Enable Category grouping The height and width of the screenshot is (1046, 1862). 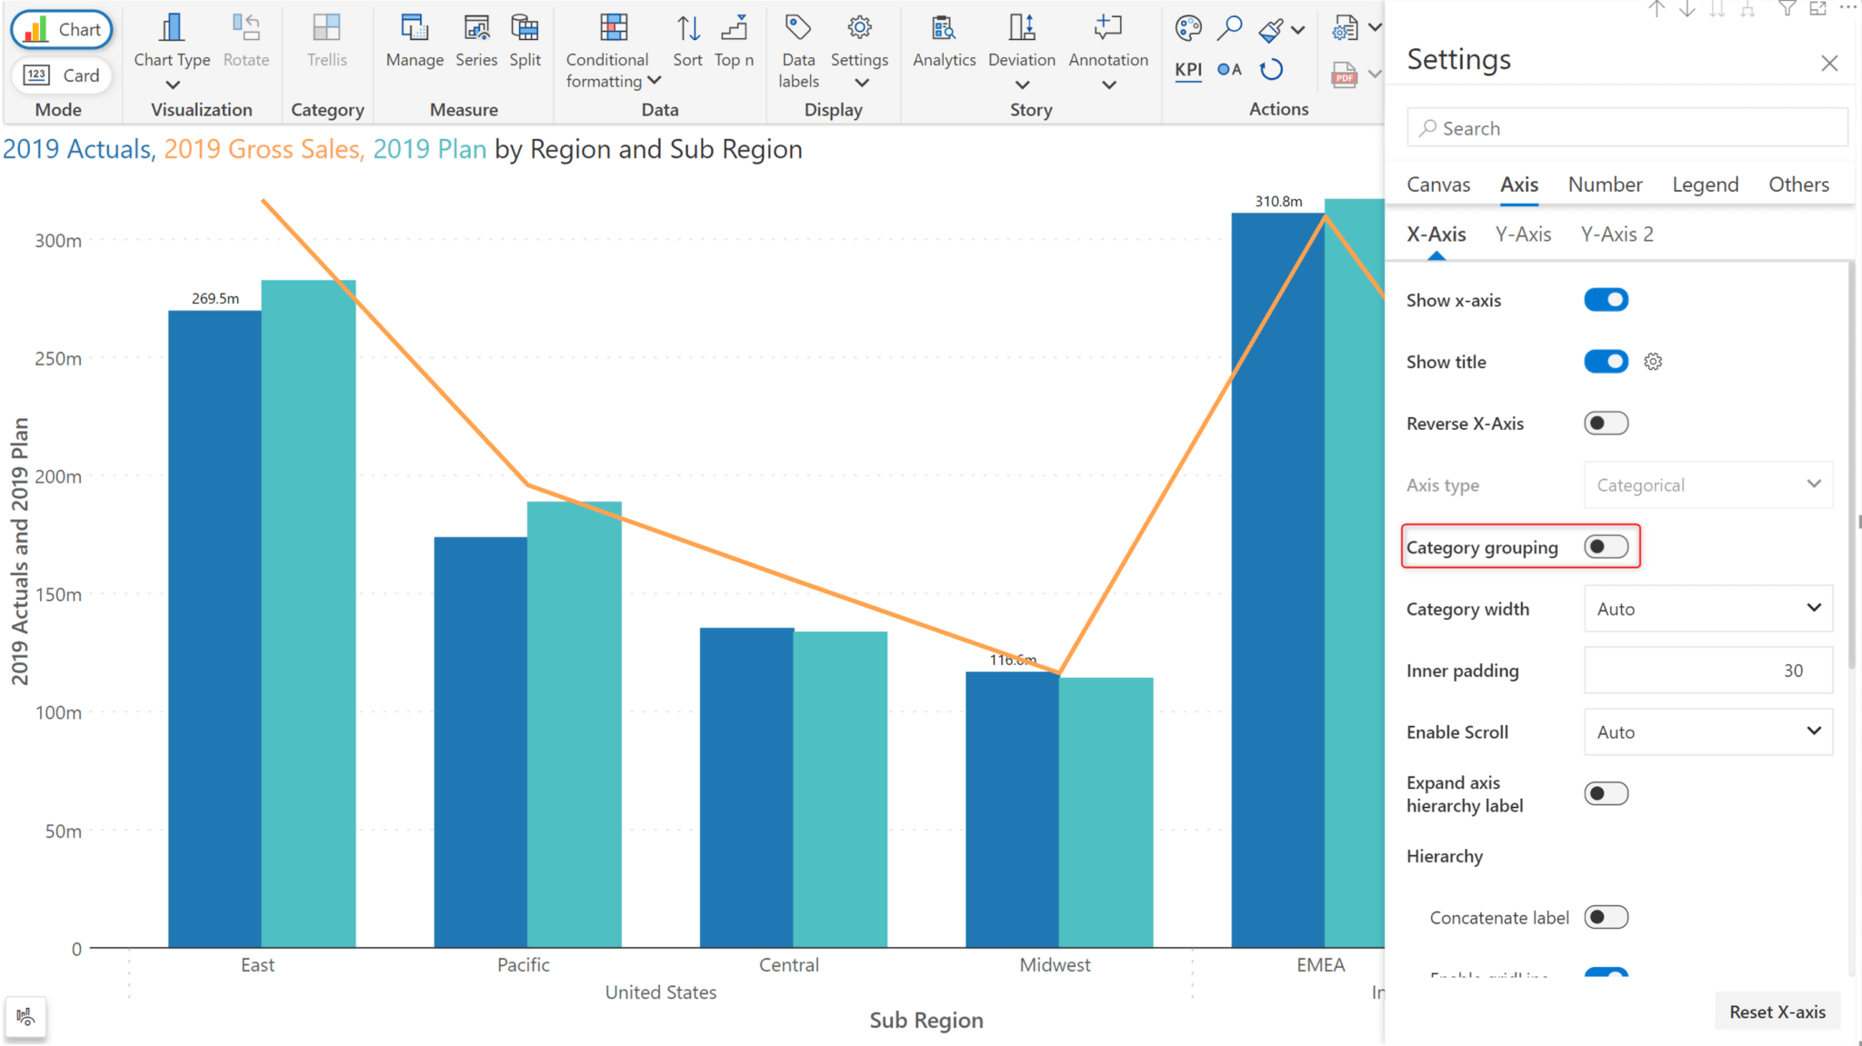[1605, 546]
